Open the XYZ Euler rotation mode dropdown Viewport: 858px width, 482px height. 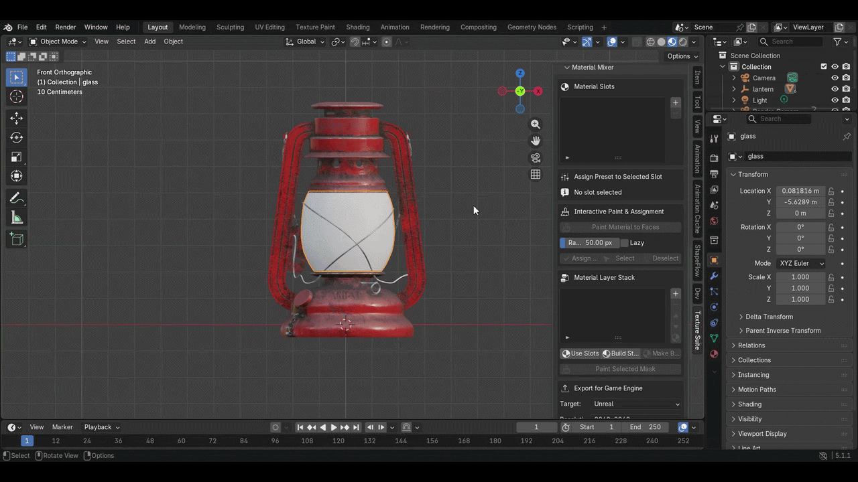[x=801, y=264]
